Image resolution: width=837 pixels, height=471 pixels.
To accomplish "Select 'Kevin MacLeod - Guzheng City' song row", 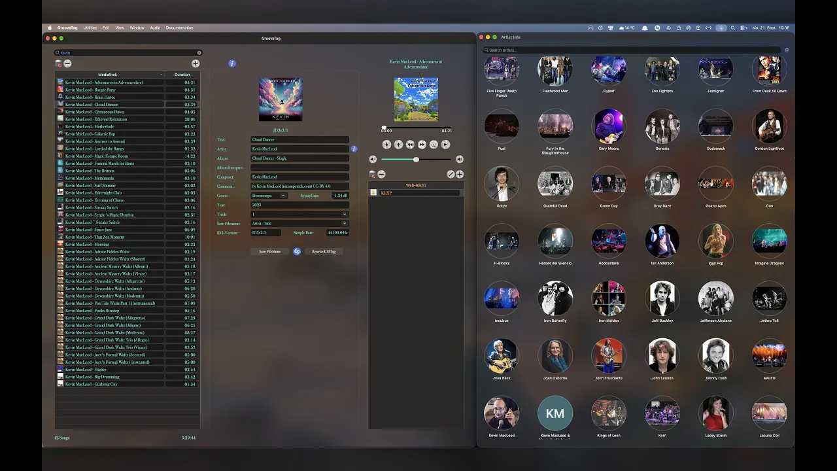I will 127,384.
